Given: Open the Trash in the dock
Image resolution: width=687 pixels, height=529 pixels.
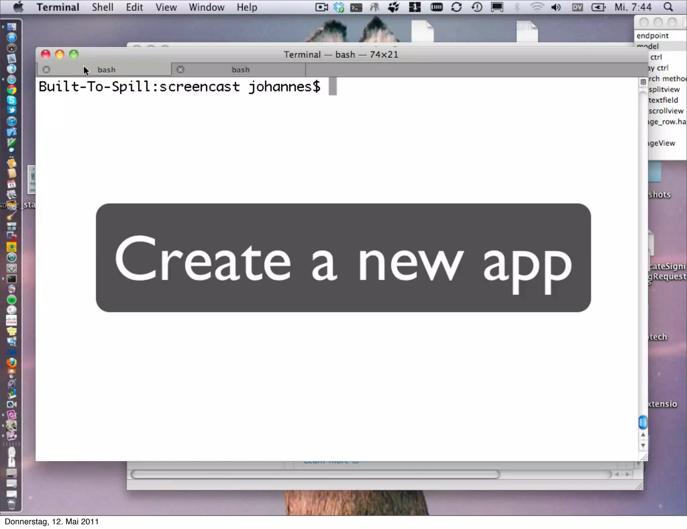Looking at the screenshot, I should coord(11,504).
